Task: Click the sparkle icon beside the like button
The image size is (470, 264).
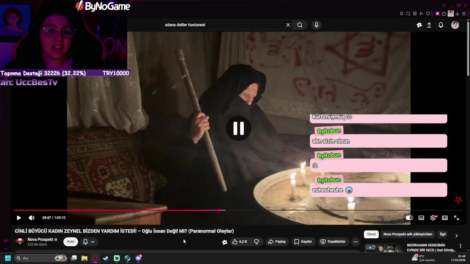Action: 225,242
